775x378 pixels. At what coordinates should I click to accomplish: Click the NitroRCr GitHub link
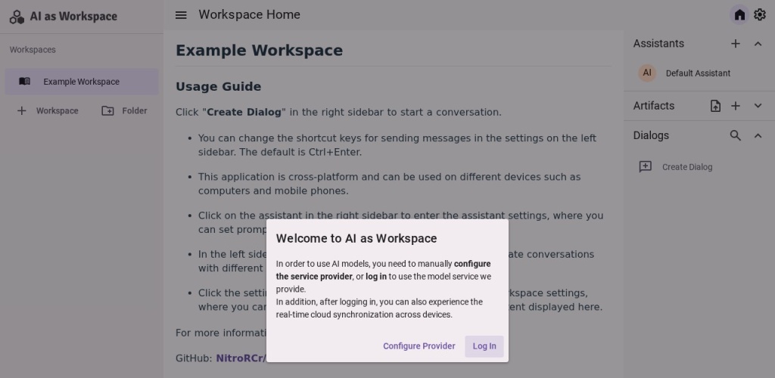(x=241, y=358)
